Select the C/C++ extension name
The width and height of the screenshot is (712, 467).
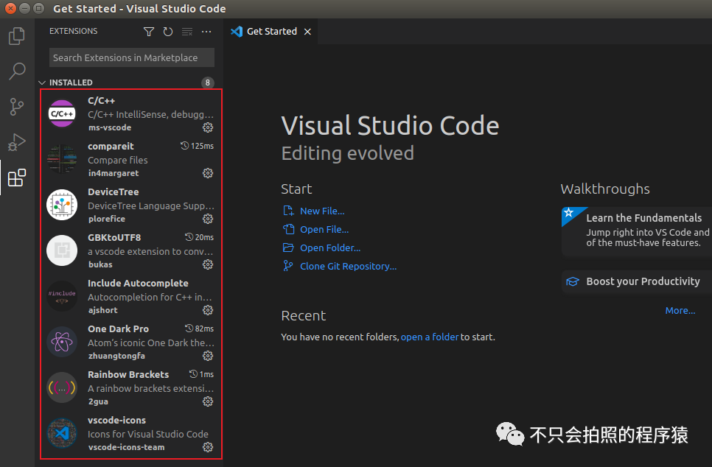point(101,101)
